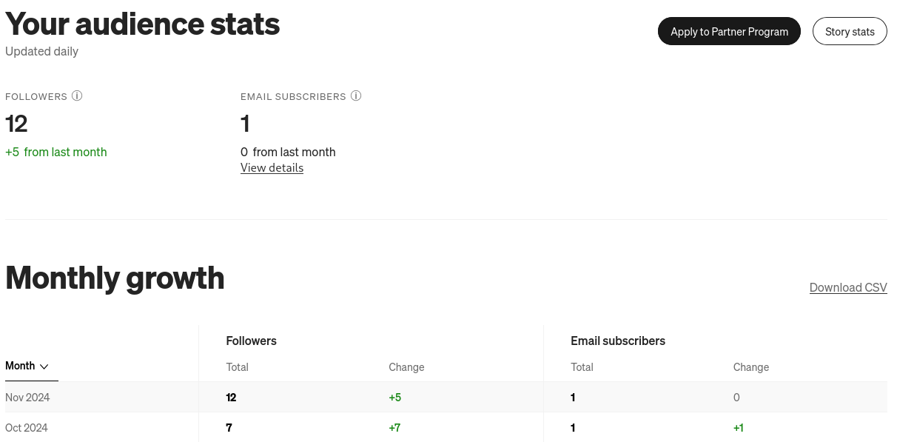Open View details under email subscribers

click(x=272, y=167)
